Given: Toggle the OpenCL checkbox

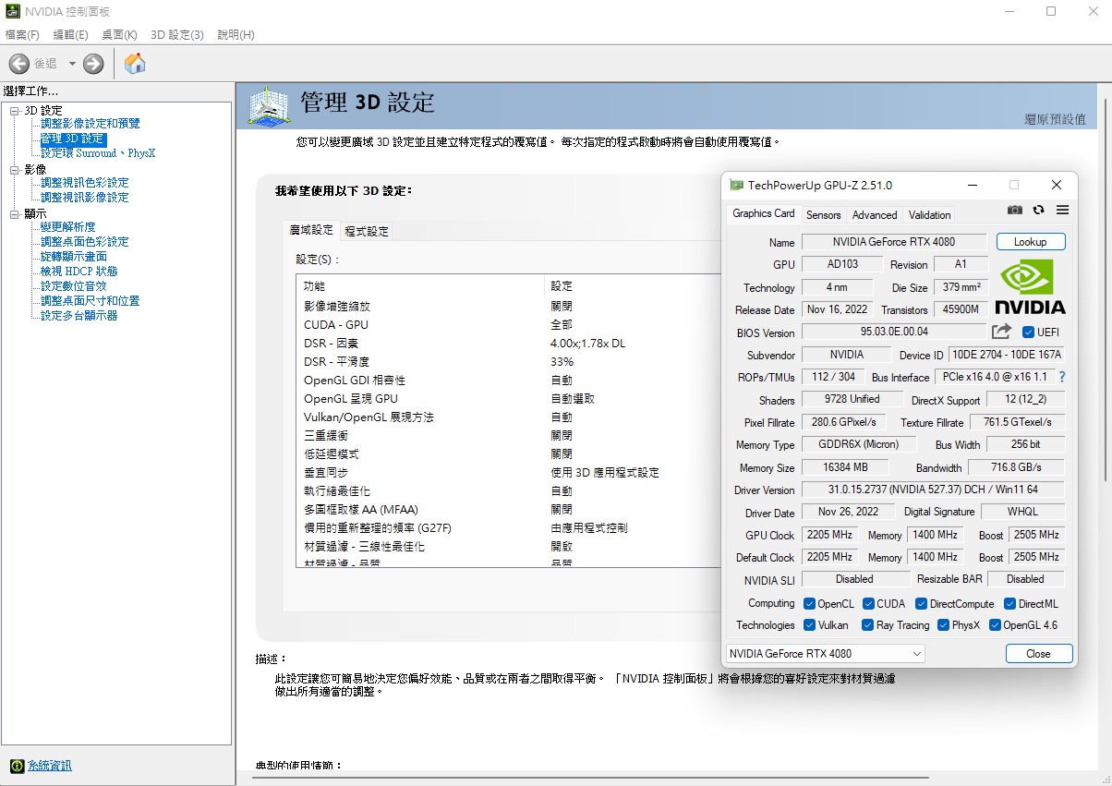Looking at the screenshot, I should (810, 604).
